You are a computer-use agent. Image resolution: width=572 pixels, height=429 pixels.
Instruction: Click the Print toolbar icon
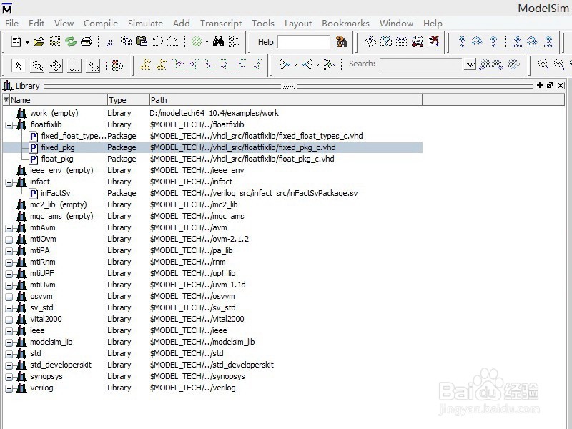pos(87,41)
